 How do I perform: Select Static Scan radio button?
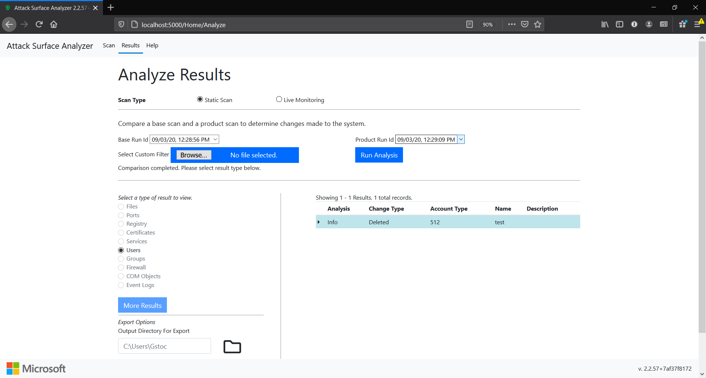click(200, 99)
